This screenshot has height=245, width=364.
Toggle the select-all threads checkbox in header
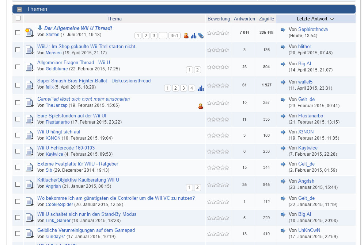coord(18,18)
